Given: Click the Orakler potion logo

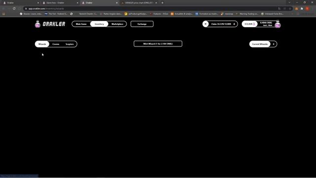Looking at the screenshot, I should click(38, 24).
